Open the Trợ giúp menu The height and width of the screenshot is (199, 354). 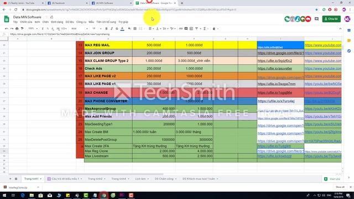click(123, 22)
